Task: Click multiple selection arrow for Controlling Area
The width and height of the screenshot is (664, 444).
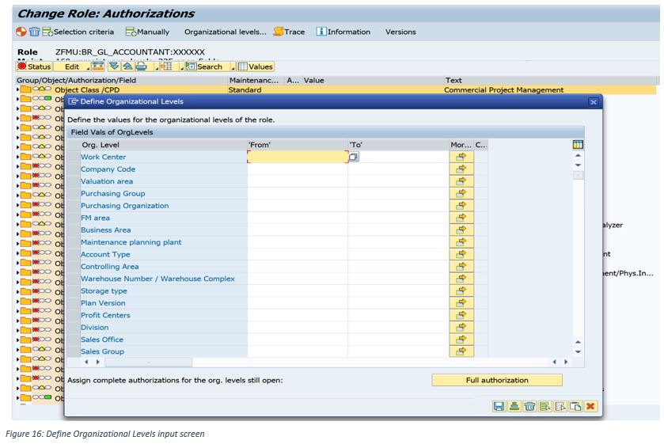Action: 461,267
